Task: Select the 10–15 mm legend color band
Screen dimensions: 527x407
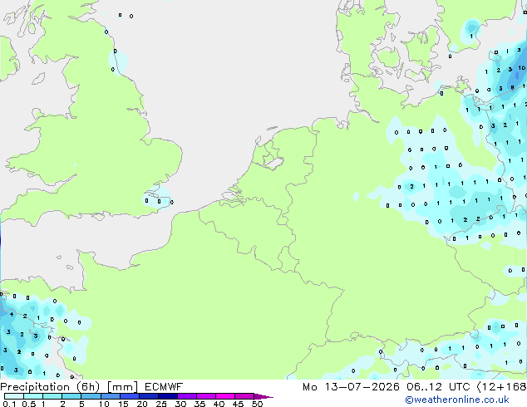Action: (x=110, y=396)
